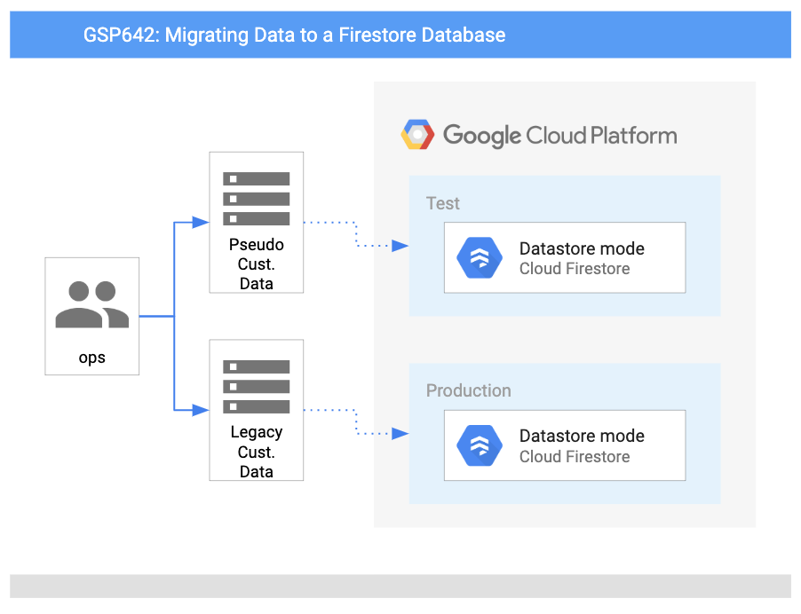Click "Cloud Firestore" text in the Production box
801x614 pixels.
pyautogui.click(x=575, y=457)
